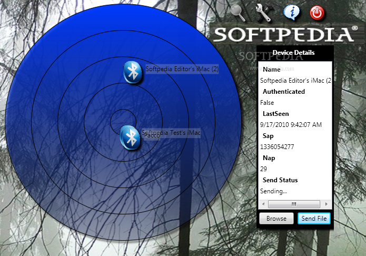The image size is (366, 256).
Task: Select Softpedia Editor's iMac (2) Bluetooth icon
Action: [x=132, y=72]
